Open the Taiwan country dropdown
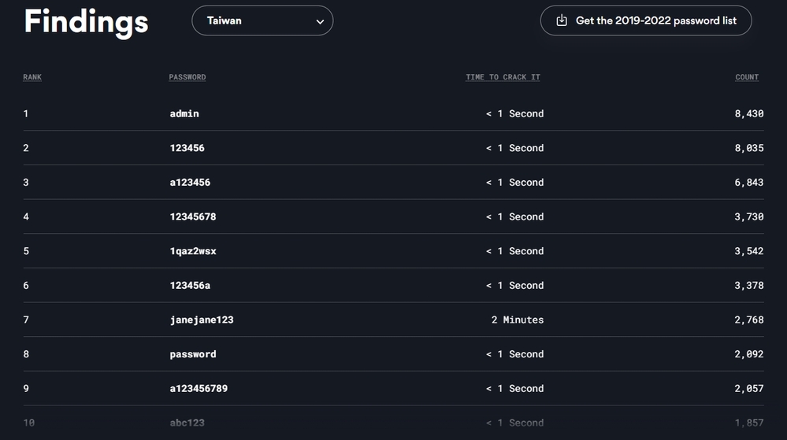 [262, 21]
